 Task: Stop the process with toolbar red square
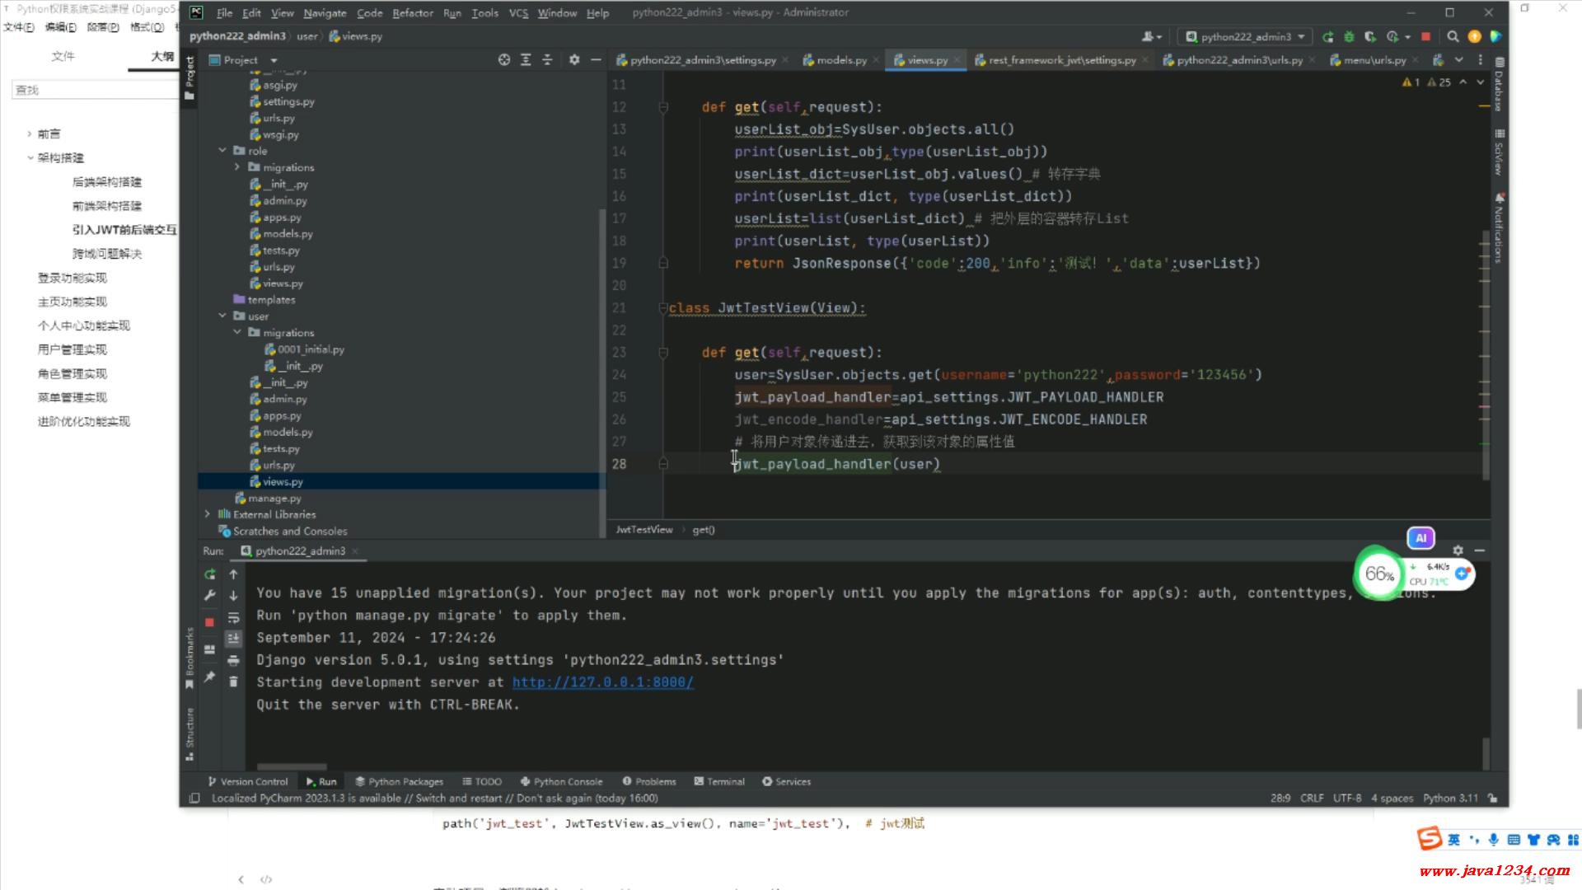[1426, 36]
